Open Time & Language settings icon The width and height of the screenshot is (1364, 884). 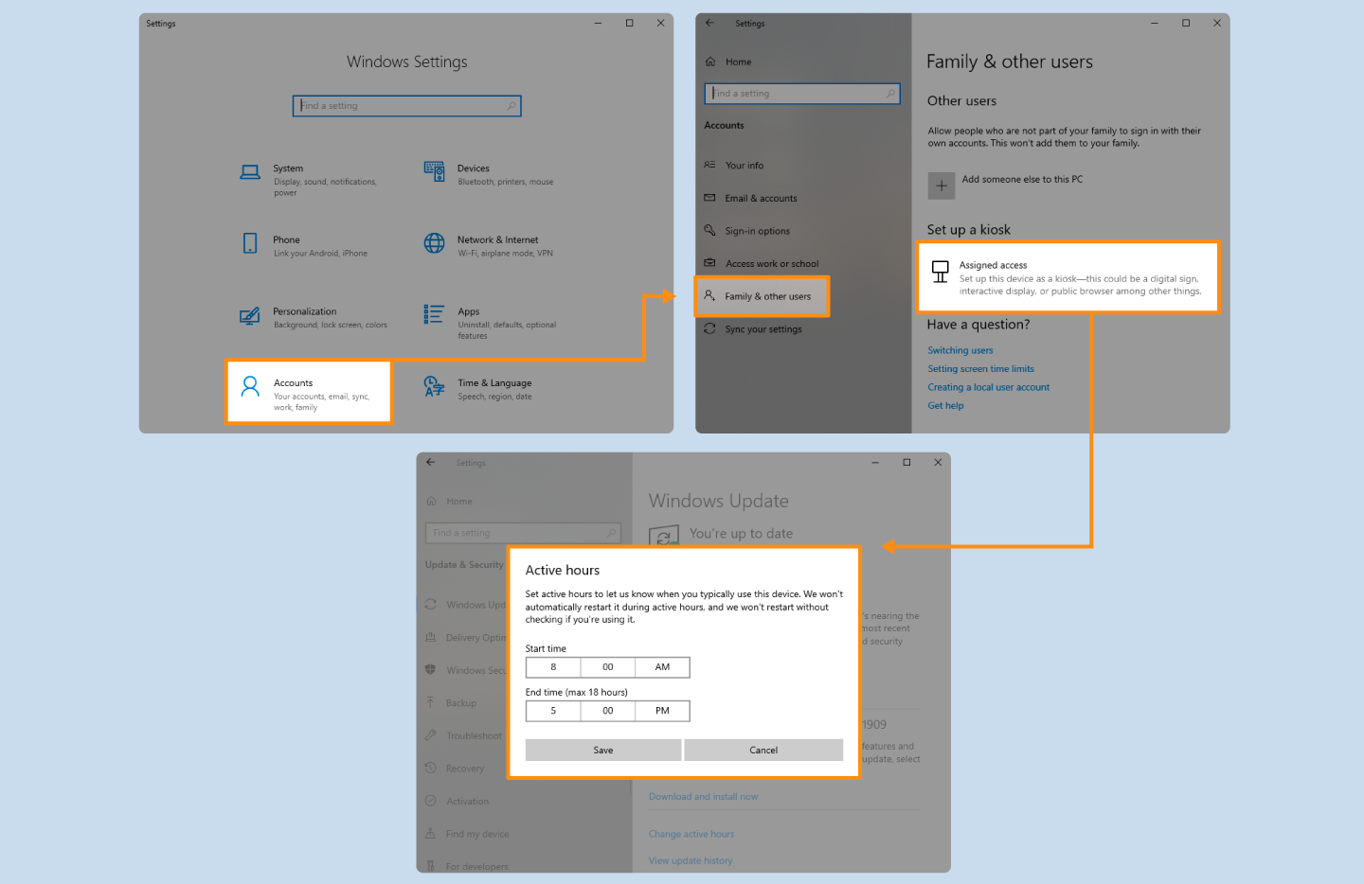(x=434, y=386)
